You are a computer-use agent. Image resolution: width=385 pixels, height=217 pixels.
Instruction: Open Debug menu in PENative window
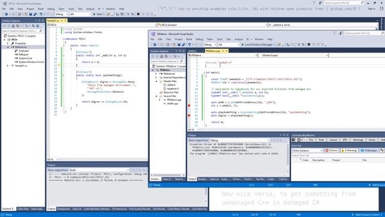tap(199, 39)
